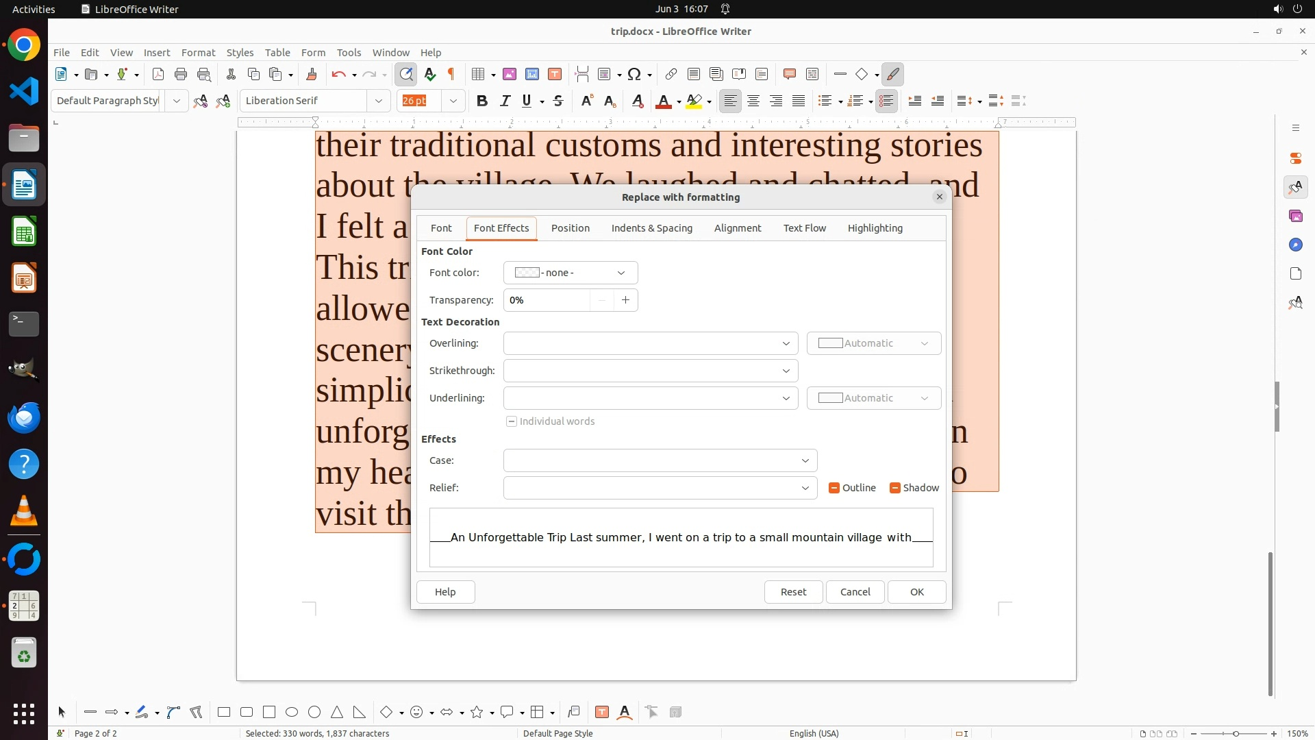The width and height of the screenshot is (1315, 740).
Task: Click the Italic formatting icon
Action: (505, 101)
